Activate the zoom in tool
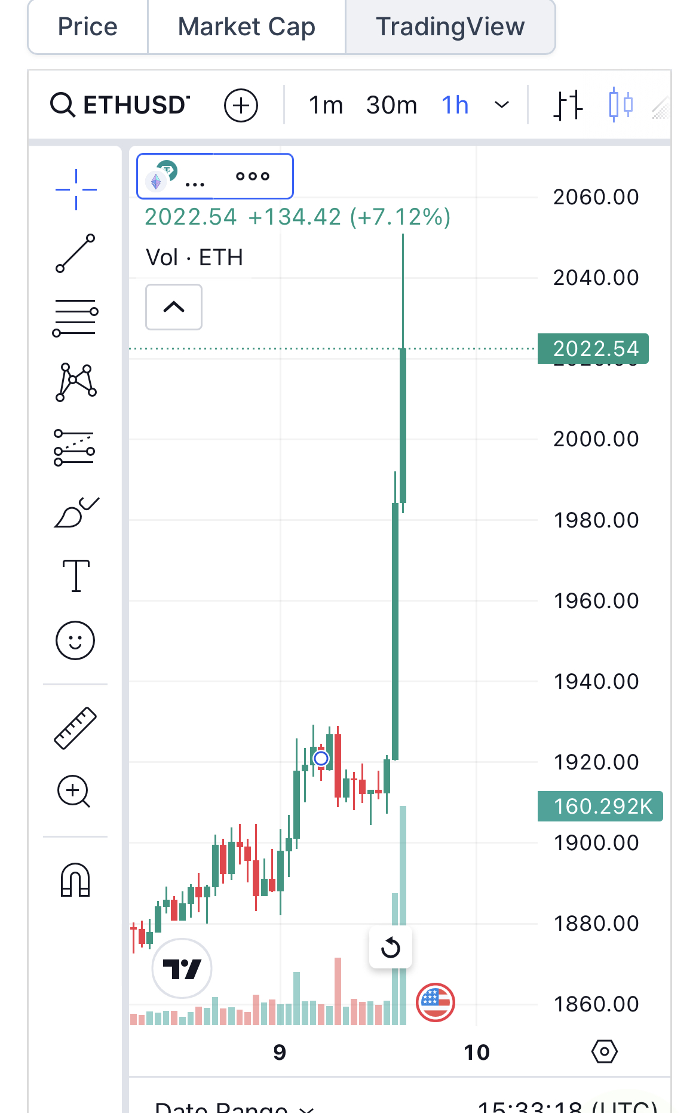This screenshot has width=699, height=1113. coord(73,792)
